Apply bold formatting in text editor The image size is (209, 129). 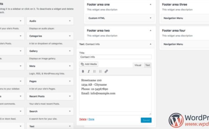point(83,71)
